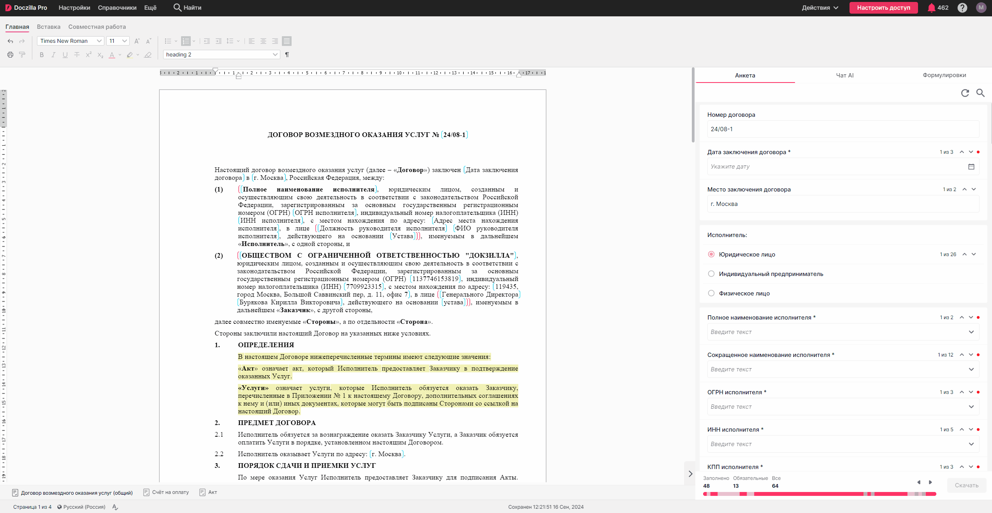Open the Вставка ribbon tab

click(x=49, y=27)
